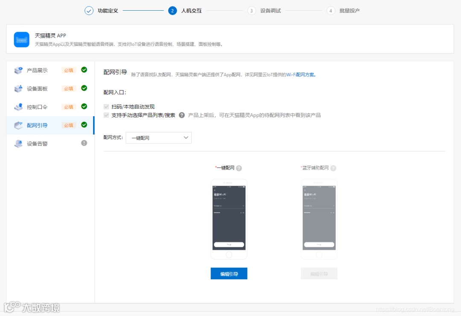Select the 设备告警 menu item
The height and width of the screenshot is (316, 461).
pyautogui.click(x=50, y=143)
